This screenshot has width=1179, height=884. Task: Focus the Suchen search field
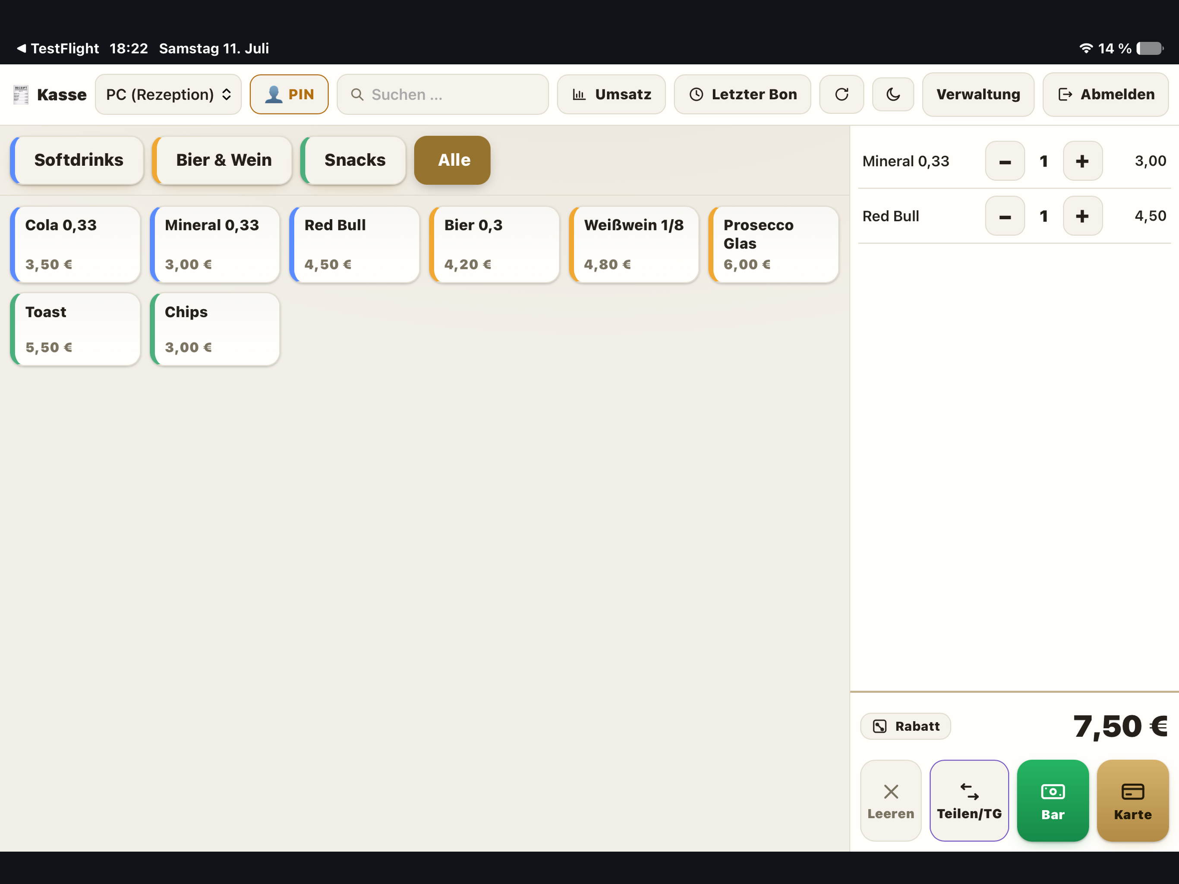[x=442, y=95]
